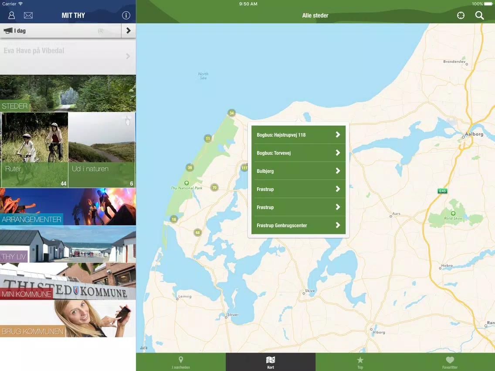The width and height of the screenshot is (495, 371).
Task: Open the ARRANGEMENTER banner
Action: [x=68, y=207]
